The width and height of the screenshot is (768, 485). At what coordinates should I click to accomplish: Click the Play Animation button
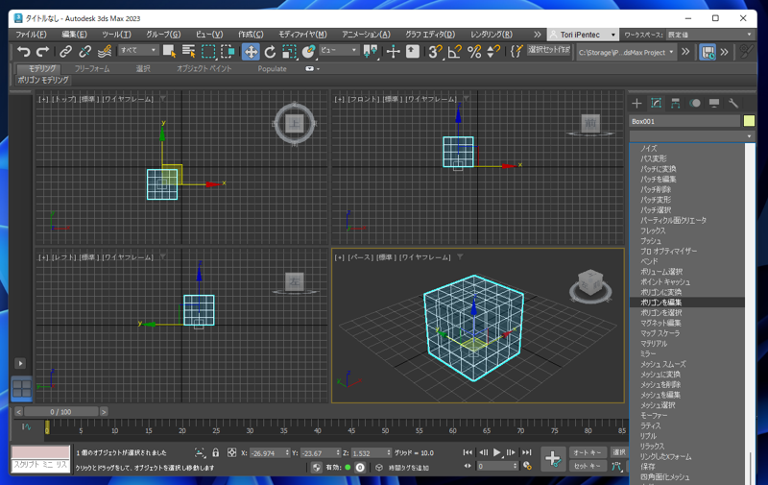point(497,452)
